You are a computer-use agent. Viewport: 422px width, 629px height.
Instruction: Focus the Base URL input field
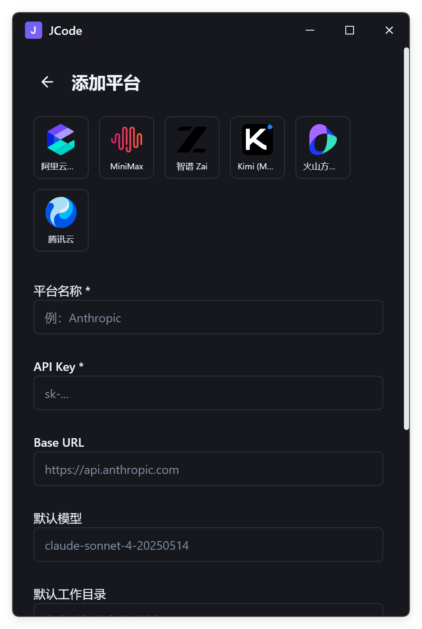pos(208,469)
